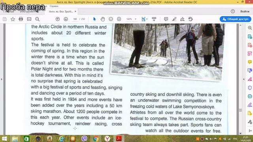The width and height of the screenshot is (253, 142).
Task: Open the purple pen sign tool in the right pane
Action: coord(250,105)
